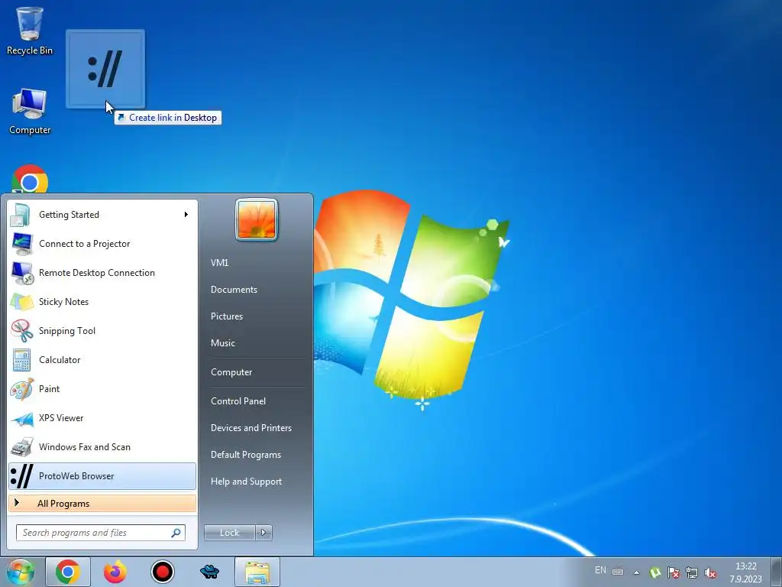Open Windows Fax and Scan
Image resolution: width=782 pixels, height=587 pixels.
[x=102, y=446]
